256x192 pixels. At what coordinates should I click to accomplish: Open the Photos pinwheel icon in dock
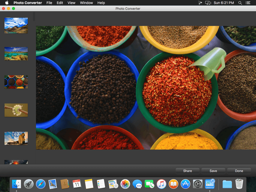pos(125,184)
